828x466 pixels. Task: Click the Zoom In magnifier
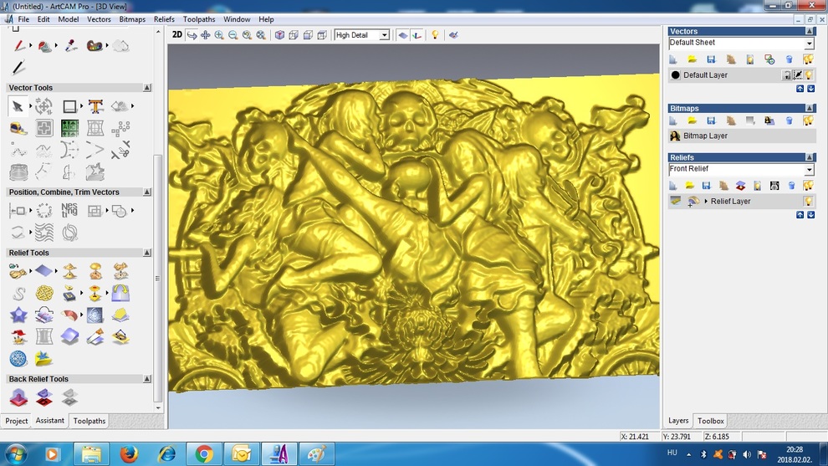tap(219, 35)
